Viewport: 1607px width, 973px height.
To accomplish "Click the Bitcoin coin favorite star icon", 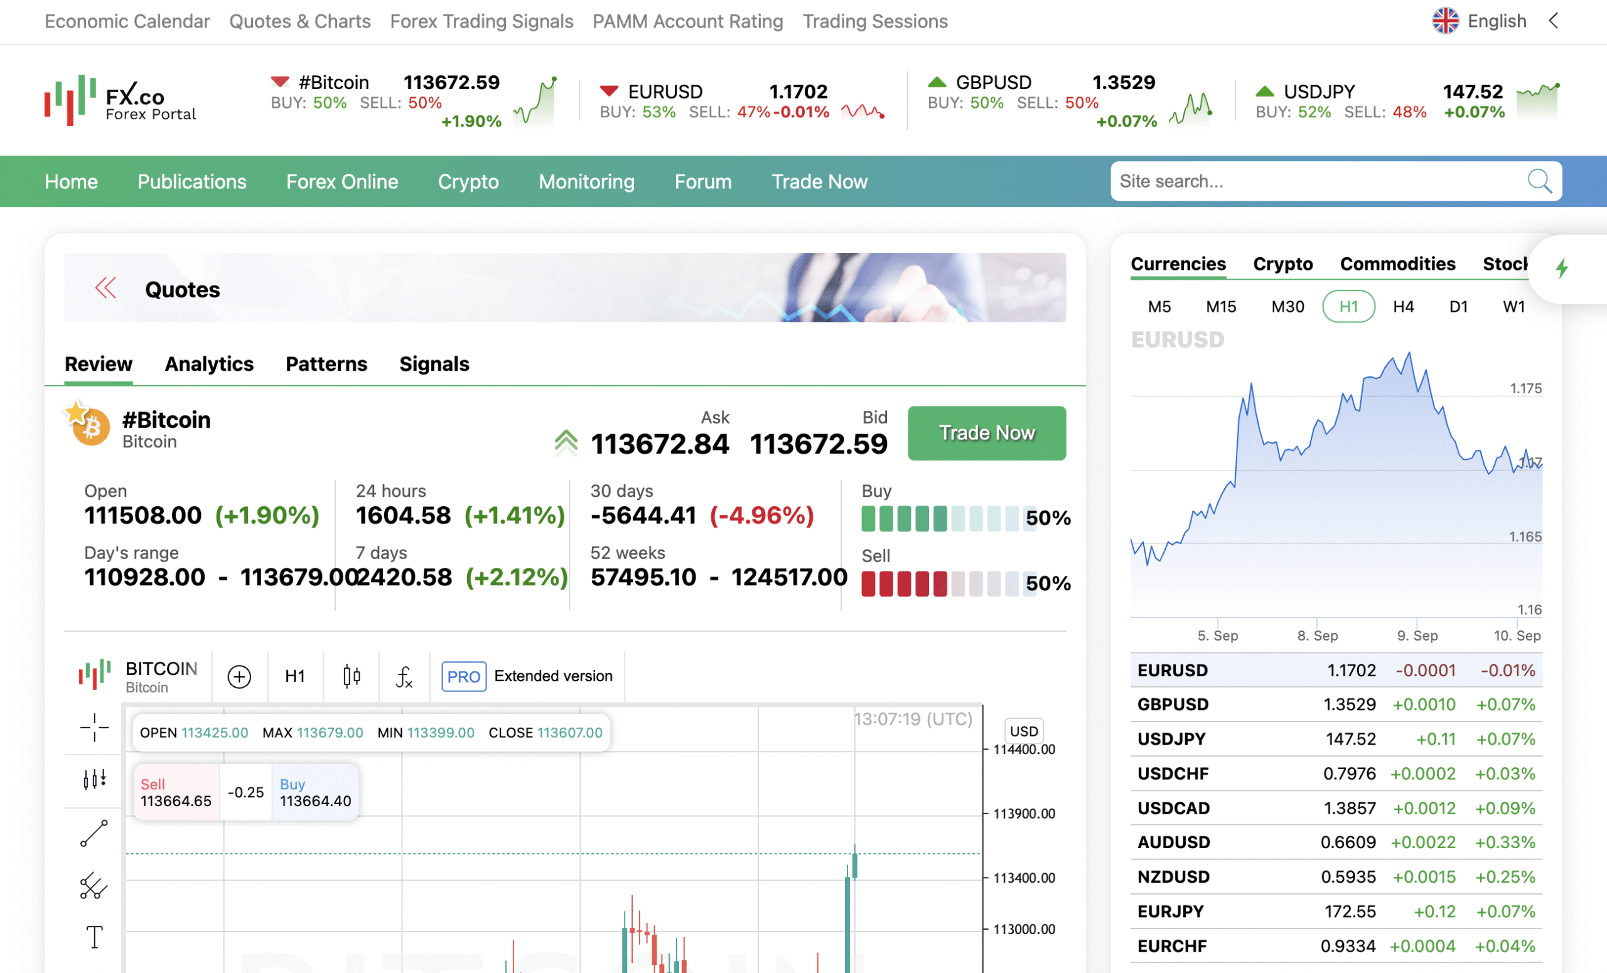I will click(77, 412).
